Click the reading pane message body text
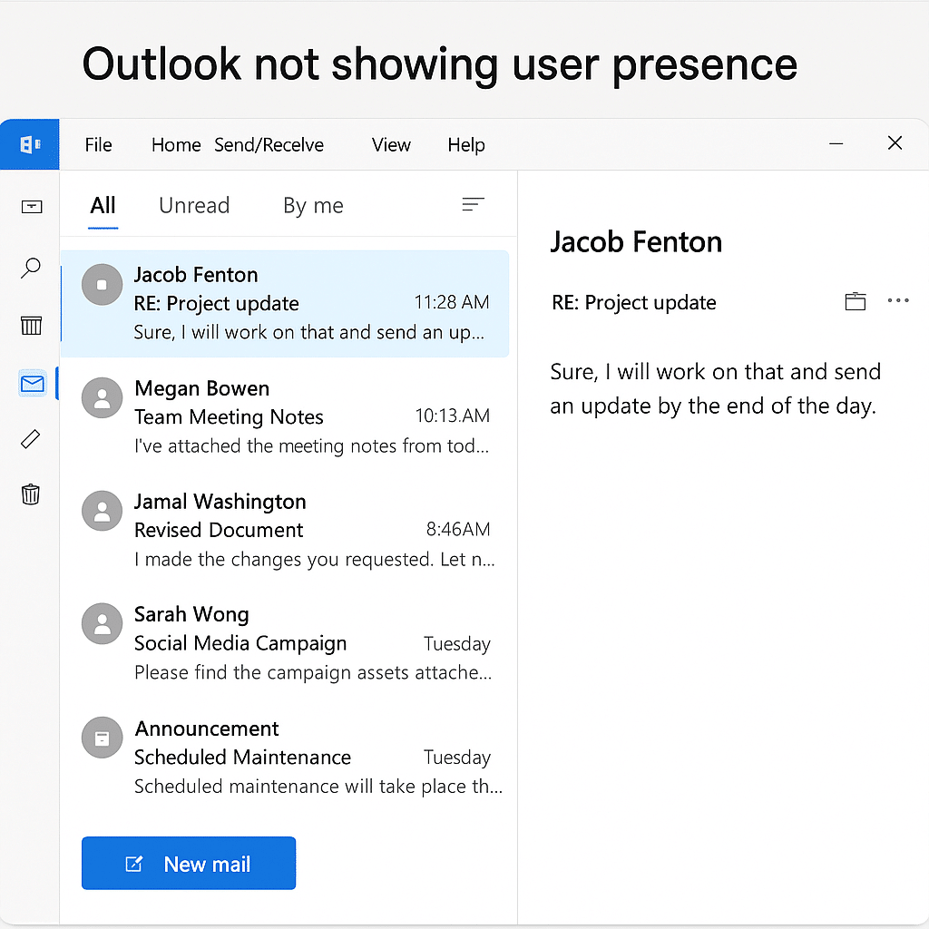The height and width of the screenshot is (929, 929). pyautogui.click(x=716, y=388)
